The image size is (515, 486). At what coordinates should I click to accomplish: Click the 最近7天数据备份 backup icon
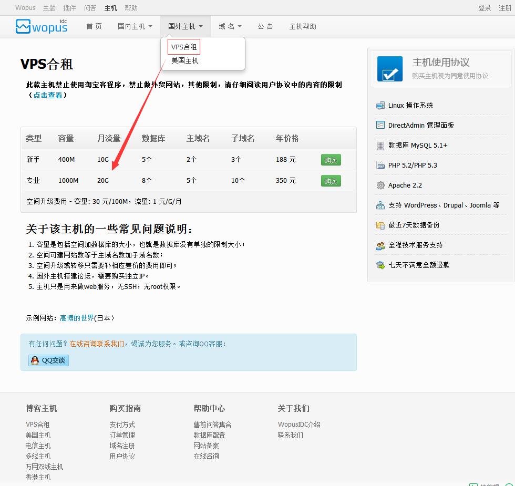click(x=380, y=225)
